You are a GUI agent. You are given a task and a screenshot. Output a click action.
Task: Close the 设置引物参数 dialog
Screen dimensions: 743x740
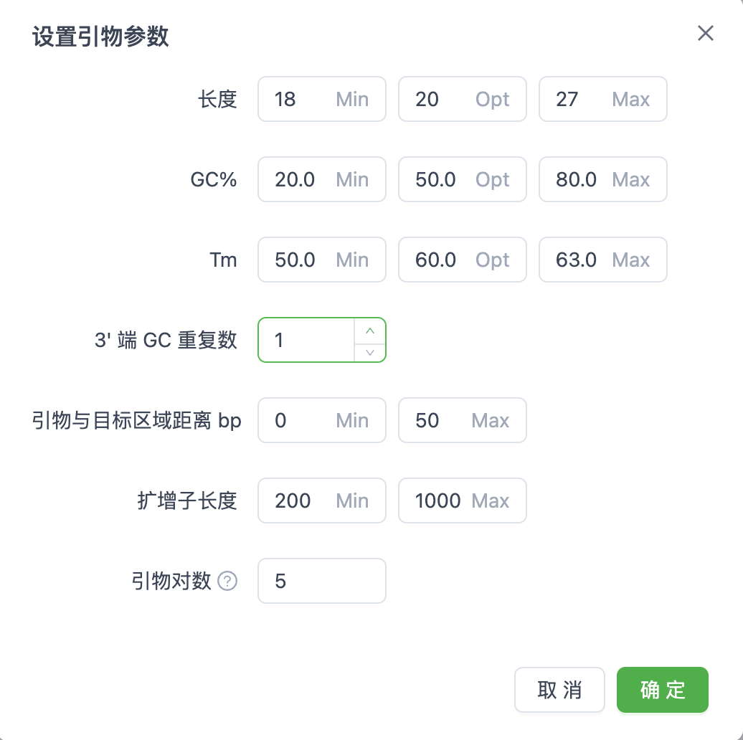coord(705,33)
